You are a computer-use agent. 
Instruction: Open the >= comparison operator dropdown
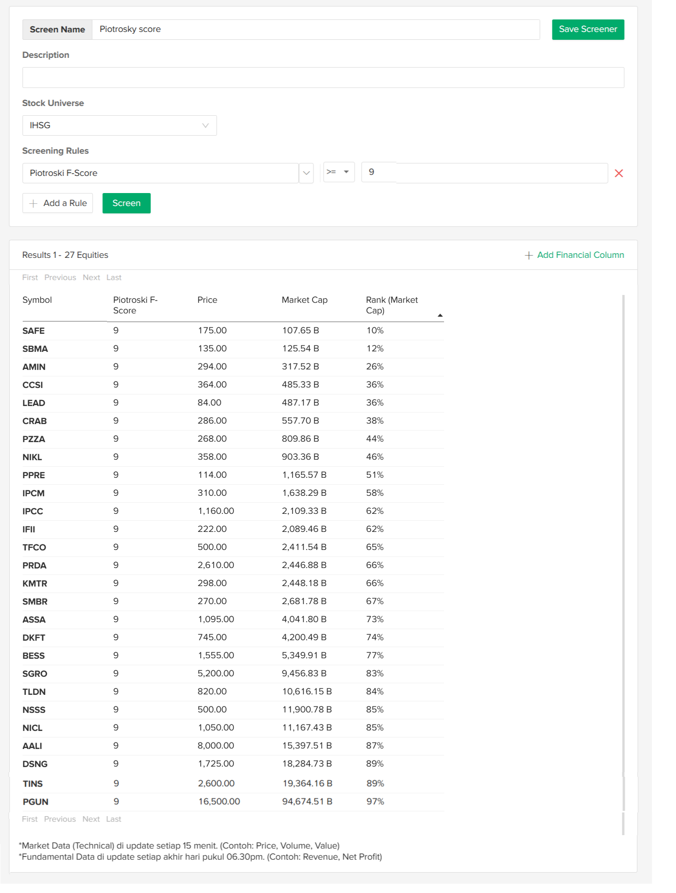(338, 172)
